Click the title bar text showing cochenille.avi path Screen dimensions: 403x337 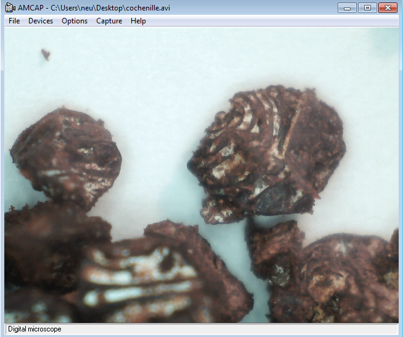94,8
